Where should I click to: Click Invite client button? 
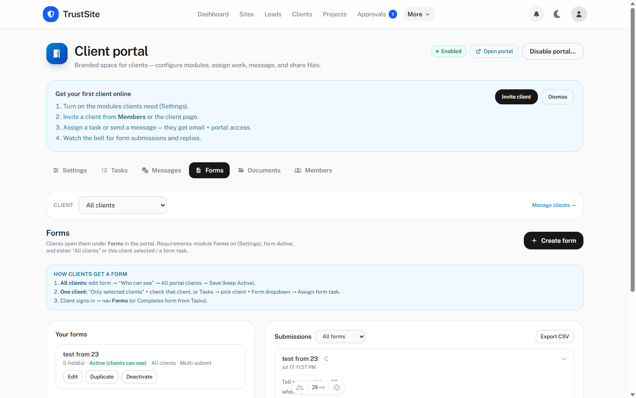tap(516, 97)
